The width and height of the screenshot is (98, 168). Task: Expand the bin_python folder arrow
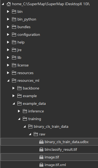click(x=8, y=19)
